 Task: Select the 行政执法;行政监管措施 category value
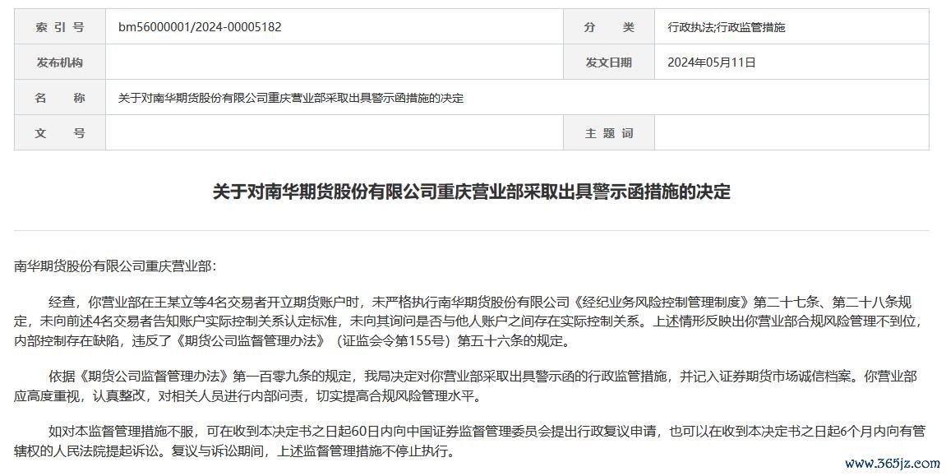[727, 27]
